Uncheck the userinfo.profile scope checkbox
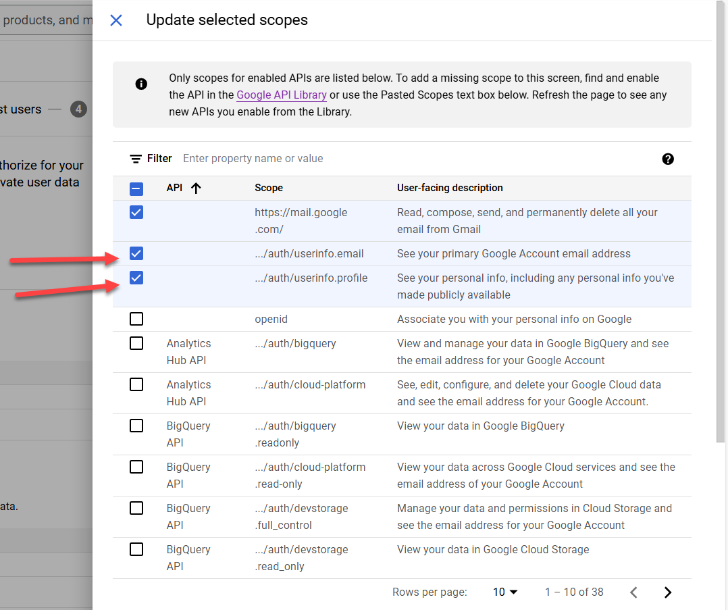Viewport: 728px width, 610px height. [136, 278]
